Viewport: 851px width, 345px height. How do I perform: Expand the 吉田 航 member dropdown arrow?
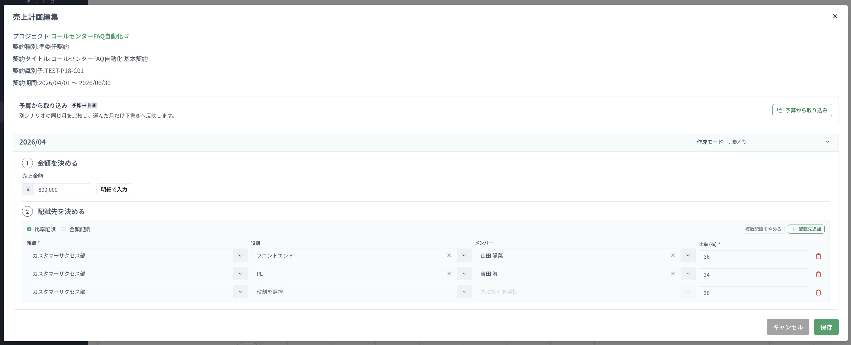click(688, 274)
